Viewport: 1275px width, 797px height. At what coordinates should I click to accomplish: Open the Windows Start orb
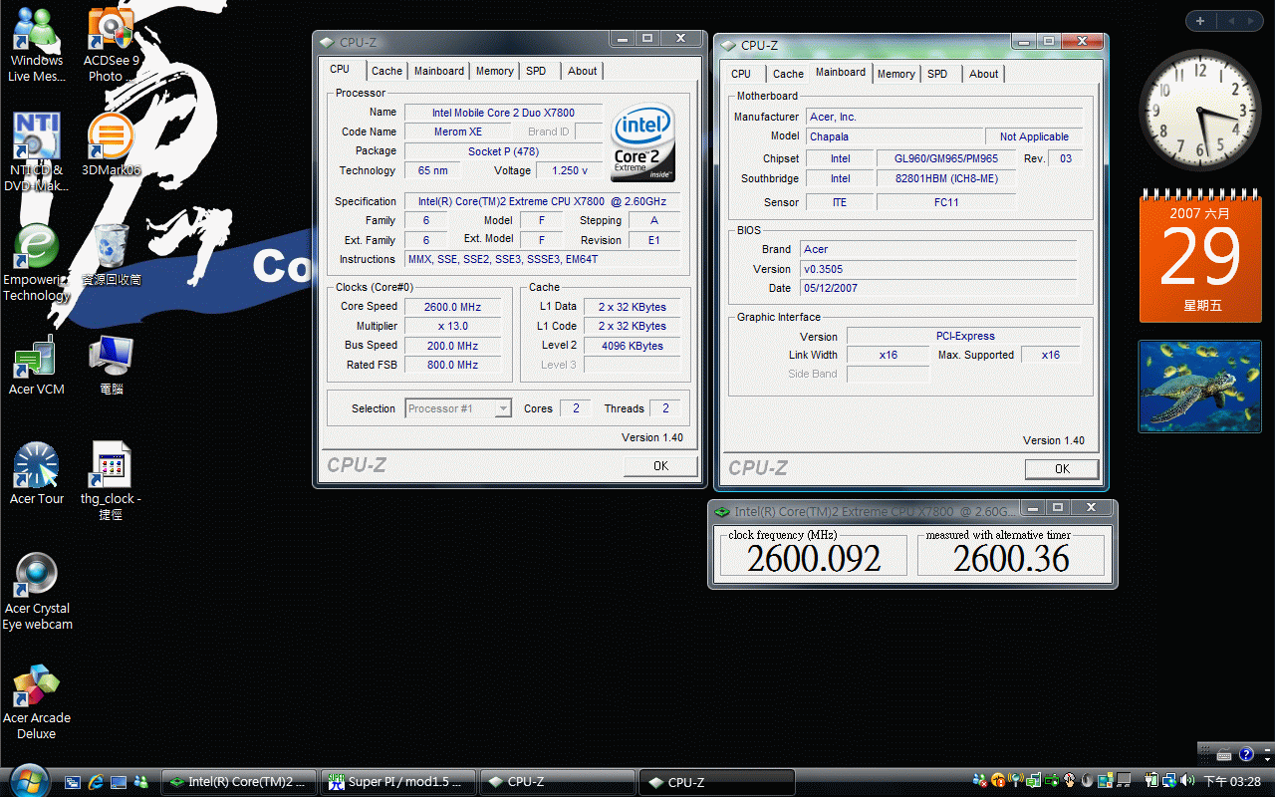28,780
